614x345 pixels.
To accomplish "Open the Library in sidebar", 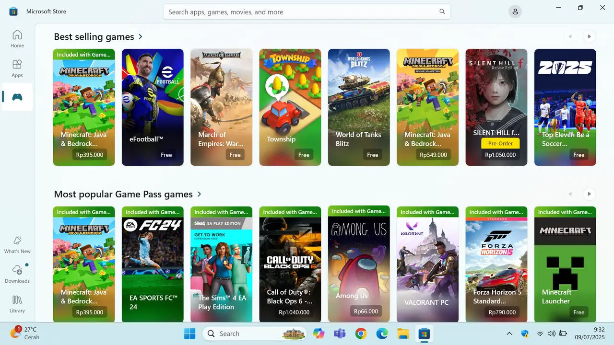I will [x=17, y=304].
